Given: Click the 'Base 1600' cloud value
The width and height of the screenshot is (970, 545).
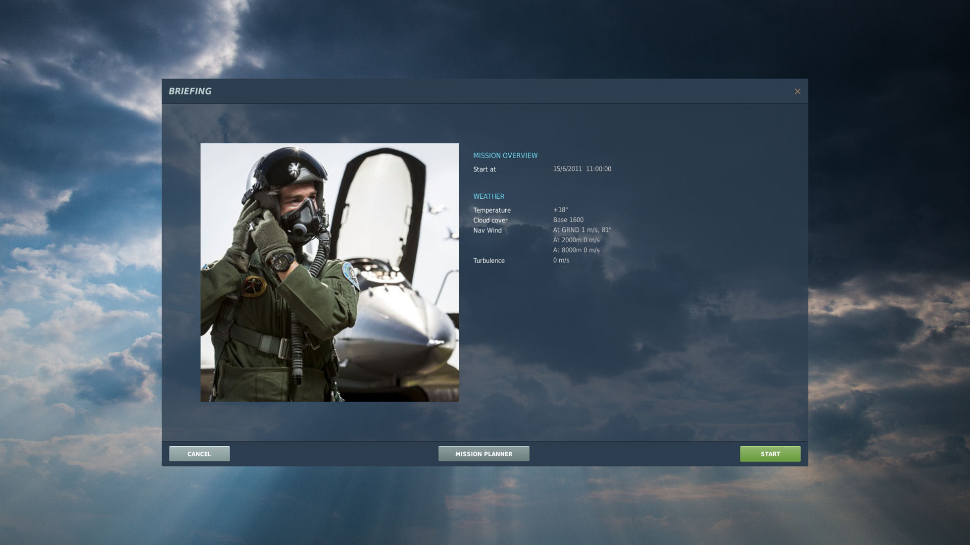Looking at the screenshot, I should coord(568,220).
